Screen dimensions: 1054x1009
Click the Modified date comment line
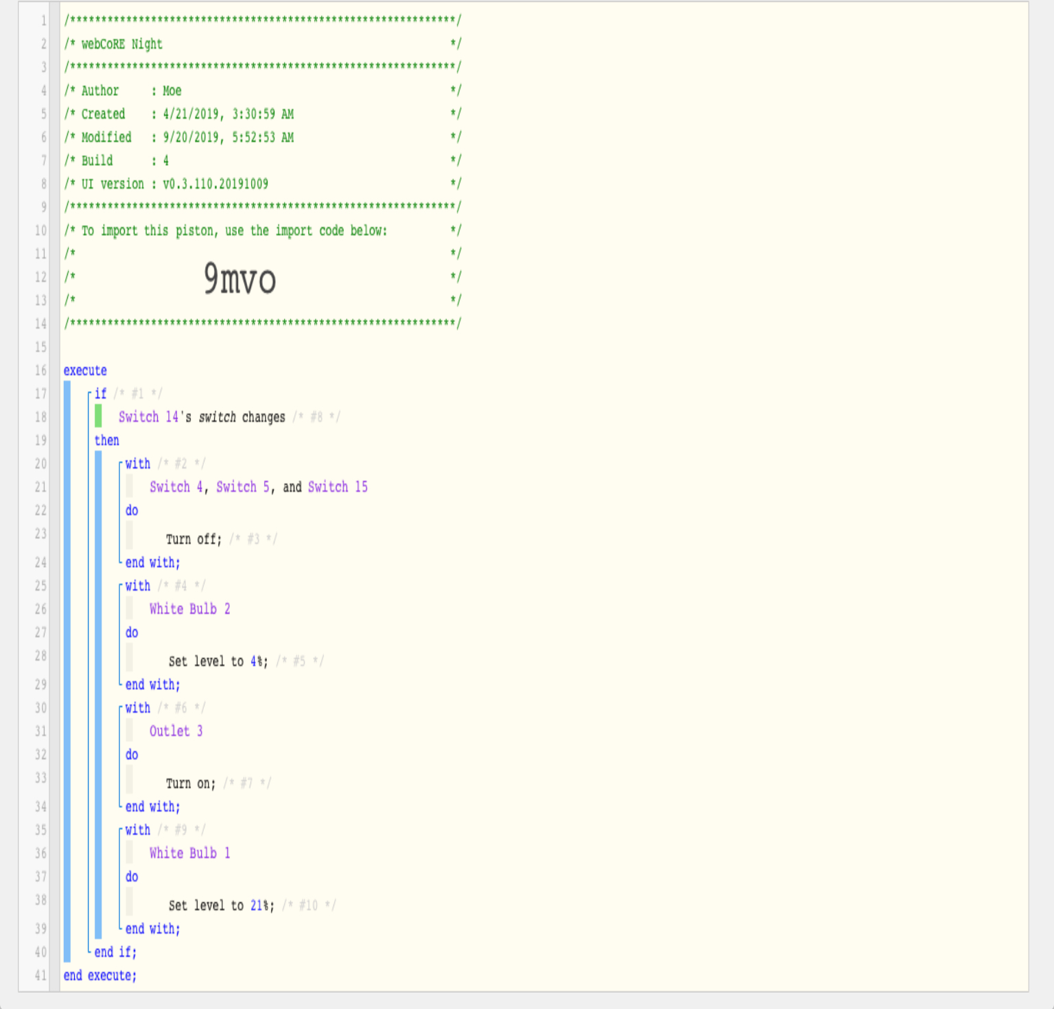[263, 137]
